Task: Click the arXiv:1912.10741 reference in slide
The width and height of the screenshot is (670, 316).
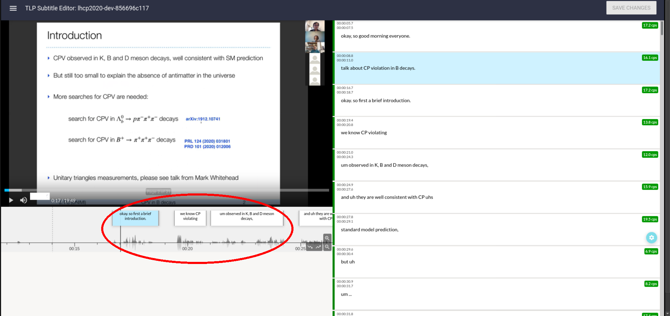Action: [x=203, y=119]
